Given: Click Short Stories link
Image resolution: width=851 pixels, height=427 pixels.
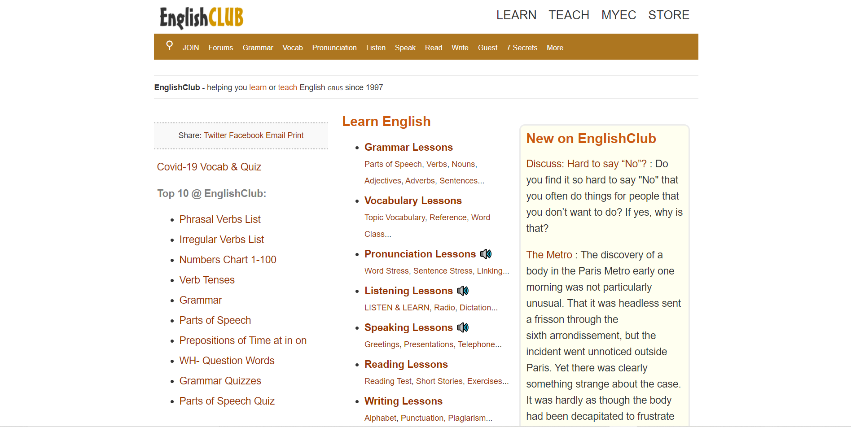Looking at the screenshot, I should [439, 381].
